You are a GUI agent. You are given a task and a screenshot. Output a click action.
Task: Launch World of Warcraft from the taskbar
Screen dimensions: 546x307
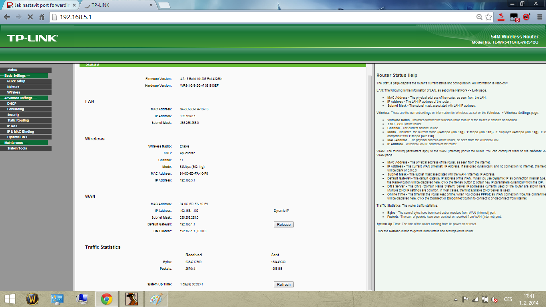click(32, 299)
